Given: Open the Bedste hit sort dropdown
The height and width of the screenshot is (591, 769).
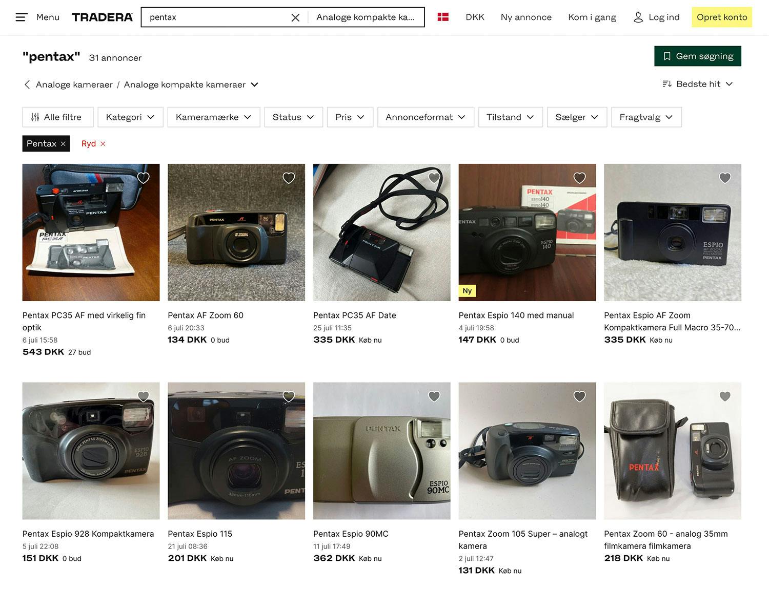Looking at the screenshot, I should 697,84.
